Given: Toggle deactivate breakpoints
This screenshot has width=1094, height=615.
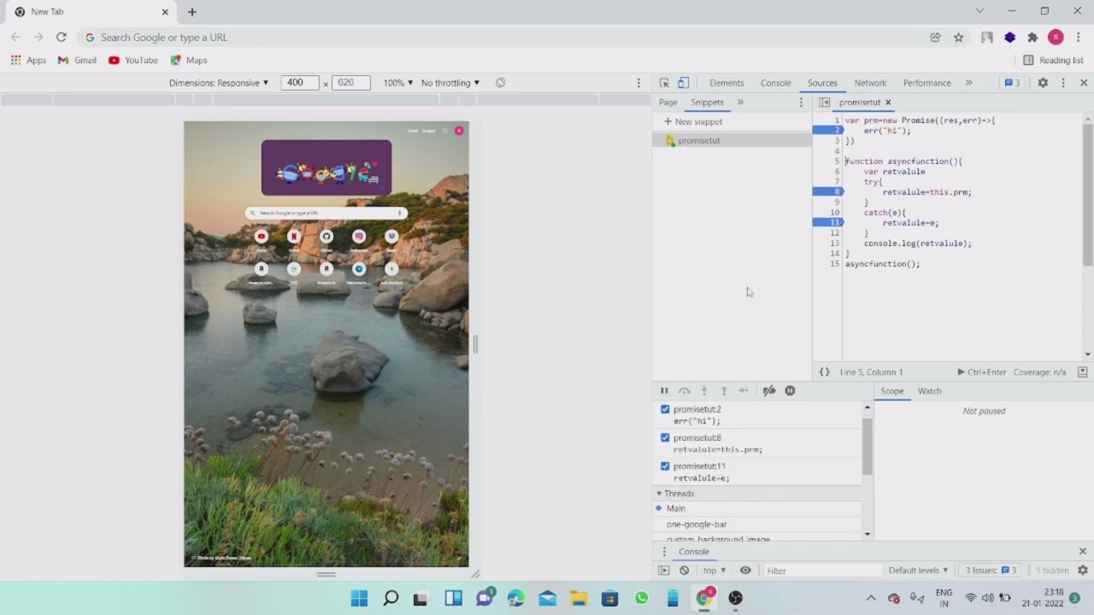Looking at the screenshot, I should point(769,390).
